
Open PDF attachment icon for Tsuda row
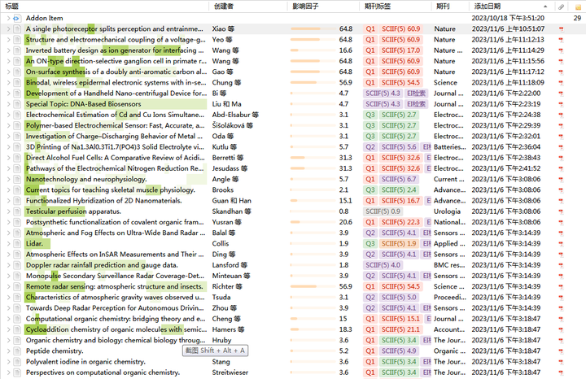coord(561,298)
